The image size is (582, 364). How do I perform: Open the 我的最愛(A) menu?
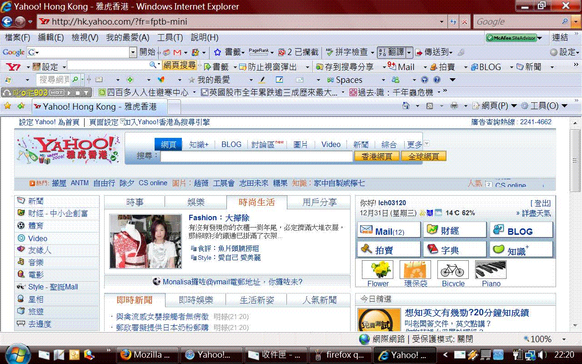tap(128, 38)
